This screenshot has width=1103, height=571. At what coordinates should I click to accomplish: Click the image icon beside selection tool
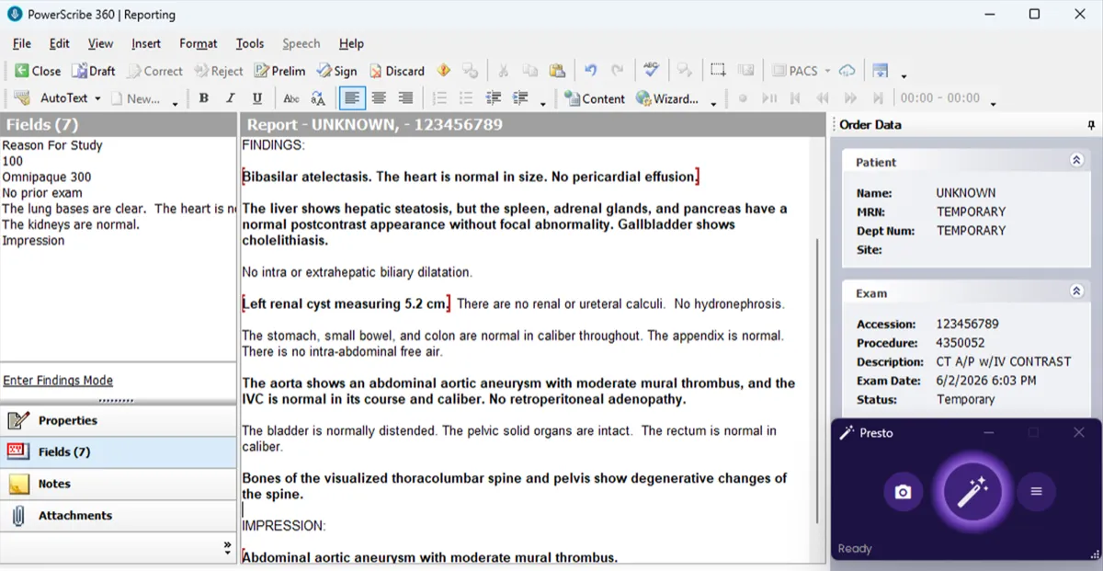(745, 71)
